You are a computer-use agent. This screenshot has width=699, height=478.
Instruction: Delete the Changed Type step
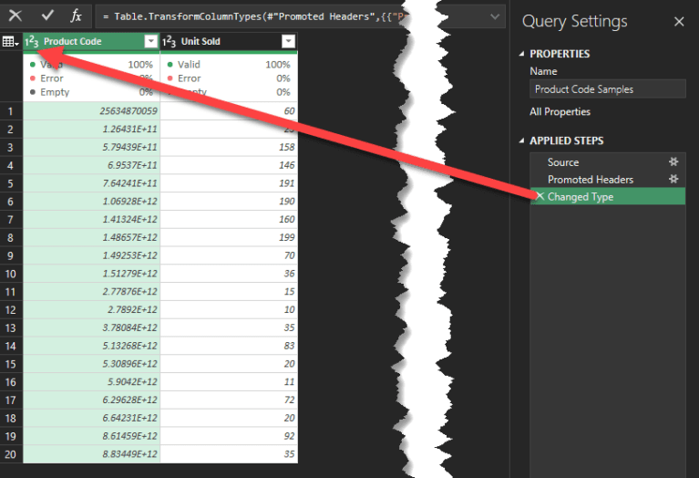pyautogui.click(x=540, y=197)
